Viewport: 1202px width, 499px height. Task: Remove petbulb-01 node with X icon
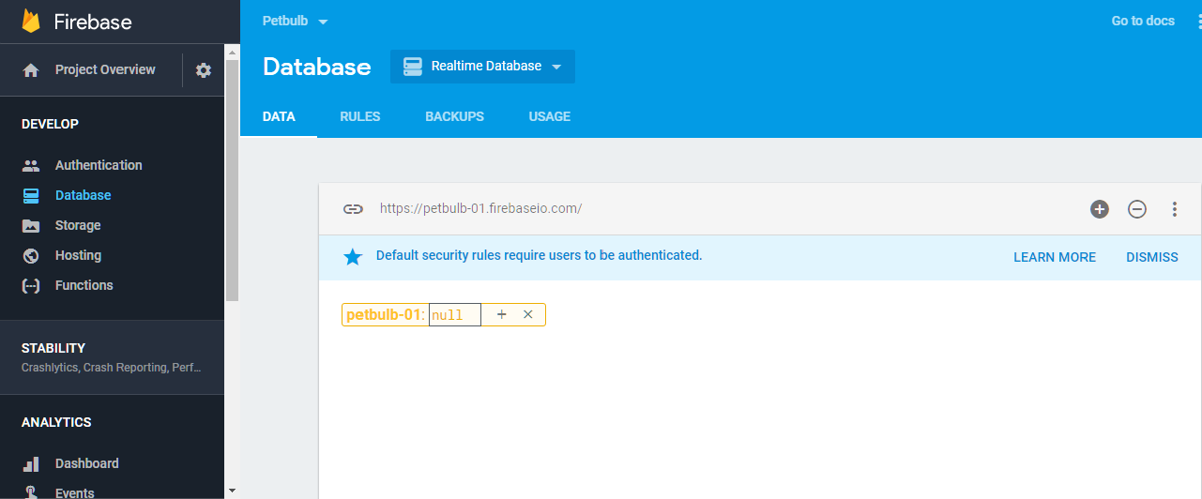tap(528, 315)
